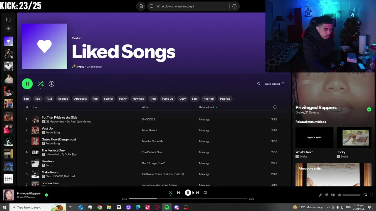Viewport: 376px width, 211px height.
Task: Open artist link Euroz
Action: (x=49, y=165)
